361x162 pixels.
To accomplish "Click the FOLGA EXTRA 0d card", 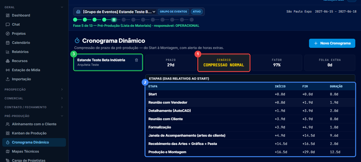I will tap(330, 63).
